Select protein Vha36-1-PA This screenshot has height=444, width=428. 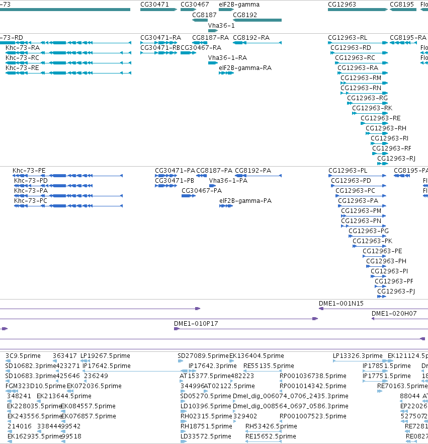click(228, 181)
